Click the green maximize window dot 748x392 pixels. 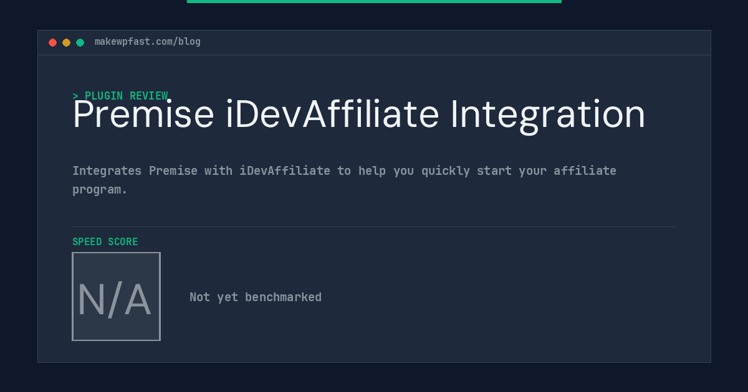coord(80,42)
